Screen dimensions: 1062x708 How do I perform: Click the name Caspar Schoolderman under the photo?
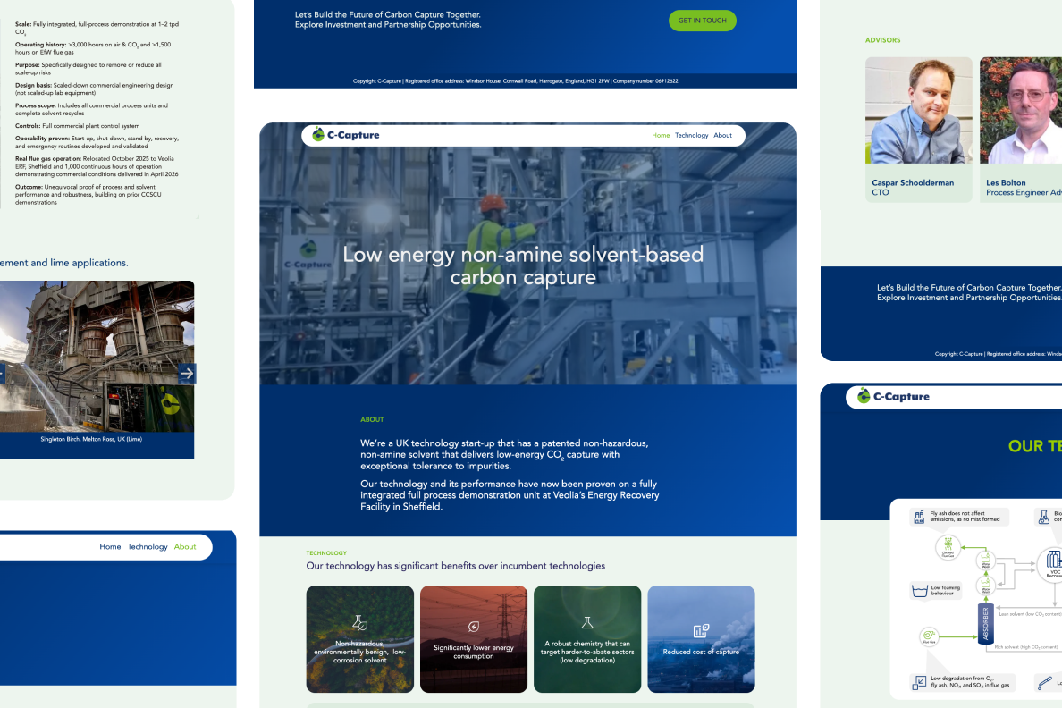click(913, 183)
